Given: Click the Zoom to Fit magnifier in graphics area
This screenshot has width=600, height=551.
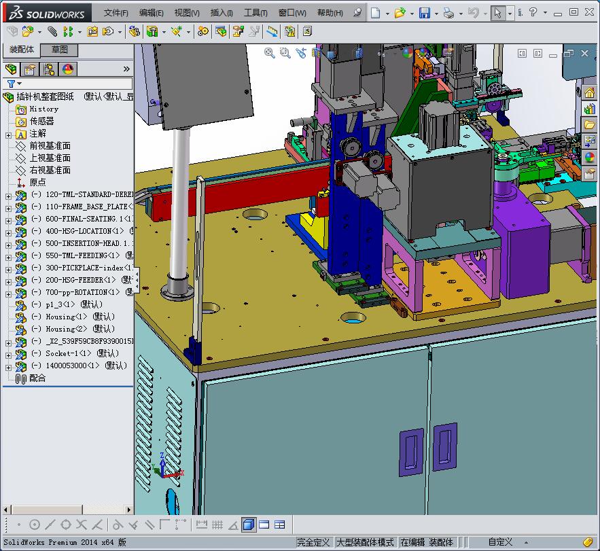Looking at the screenshot, I should coord(269,53).
